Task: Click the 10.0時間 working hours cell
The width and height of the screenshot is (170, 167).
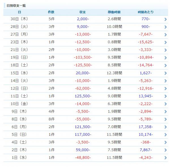Action: [x=114, y=27]
